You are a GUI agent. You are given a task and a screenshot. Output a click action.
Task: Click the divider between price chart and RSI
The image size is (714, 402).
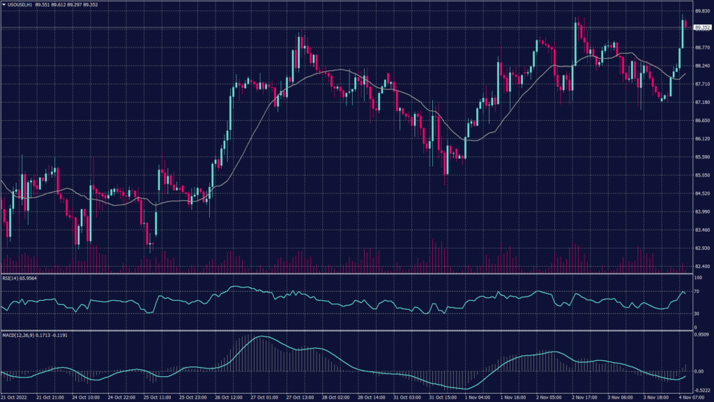349,274
